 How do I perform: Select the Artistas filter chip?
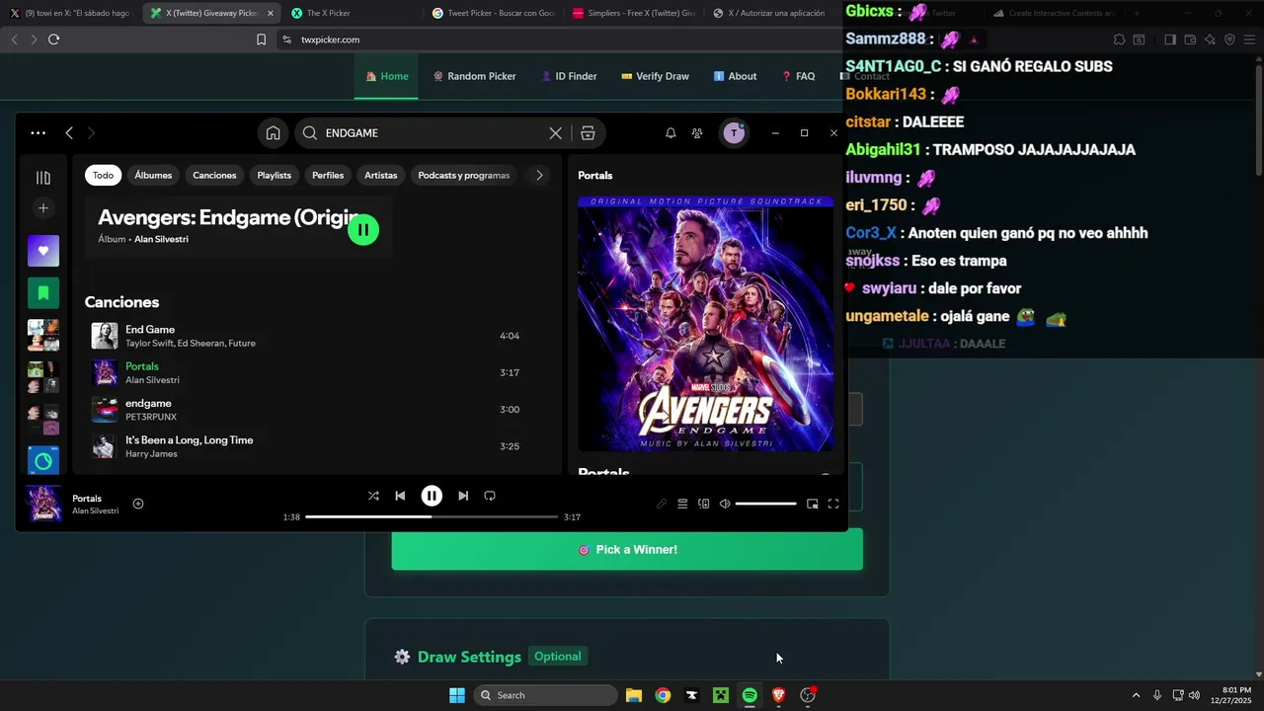(380, 175)
